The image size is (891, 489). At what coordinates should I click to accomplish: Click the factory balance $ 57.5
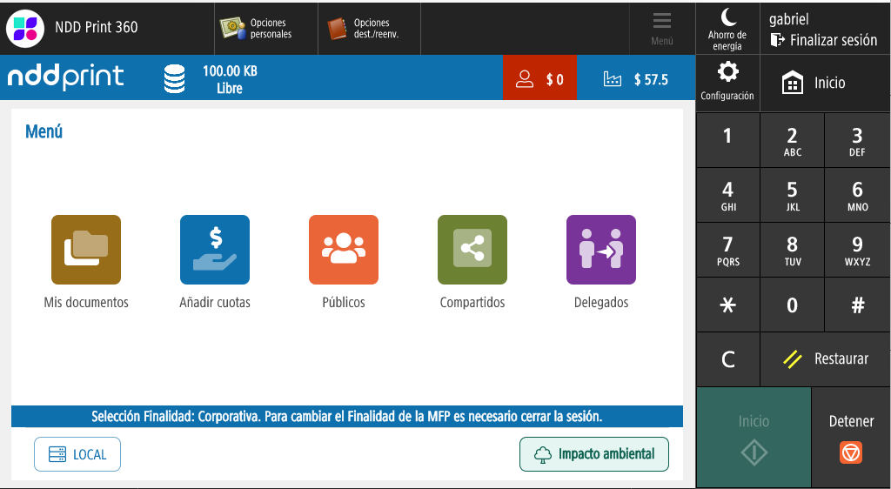(636, 78)
